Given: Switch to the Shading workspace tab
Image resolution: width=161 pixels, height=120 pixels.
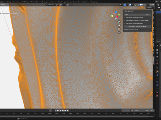Looking at the screenshot, I should tap(44, 2).
